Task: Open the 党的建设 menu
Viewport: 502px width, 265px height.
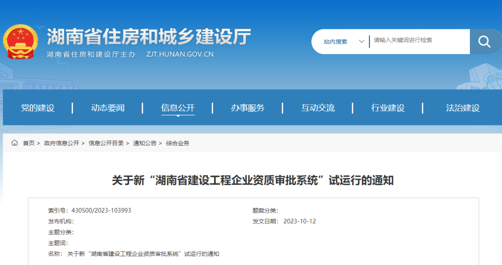Action: (x=38, y=108)
